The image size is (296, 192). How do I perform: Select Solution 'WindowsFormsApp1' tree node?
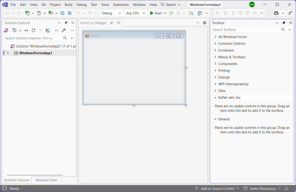pyautogui.click(x=43, y=46)
